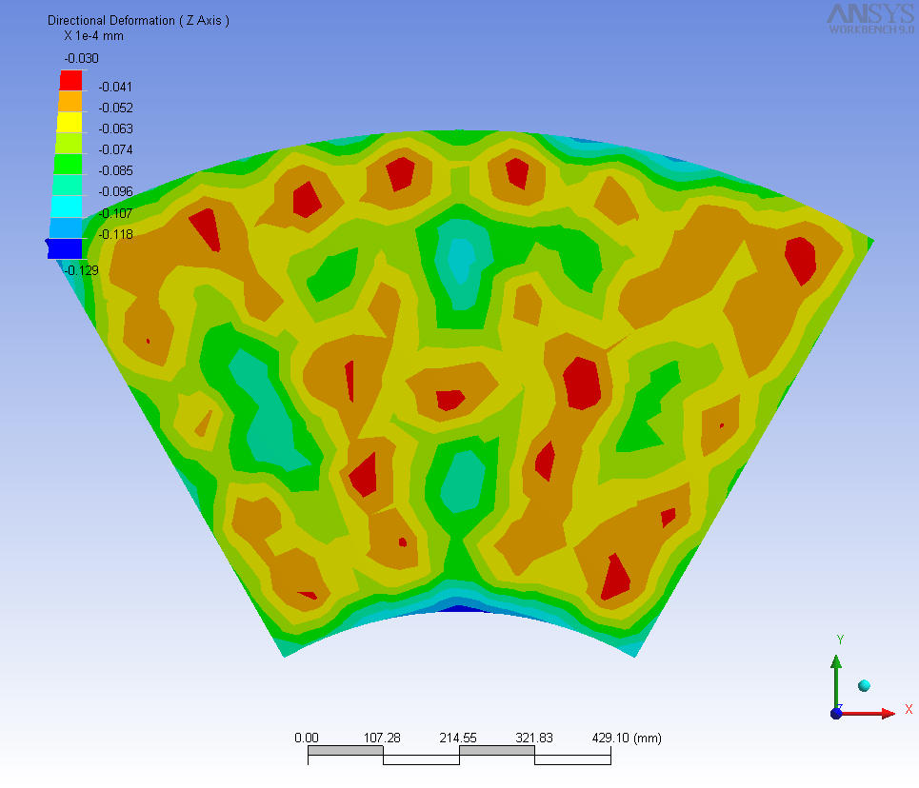Select the cyan legend color band
Viewport: 919px width, 788px height.
67,207
